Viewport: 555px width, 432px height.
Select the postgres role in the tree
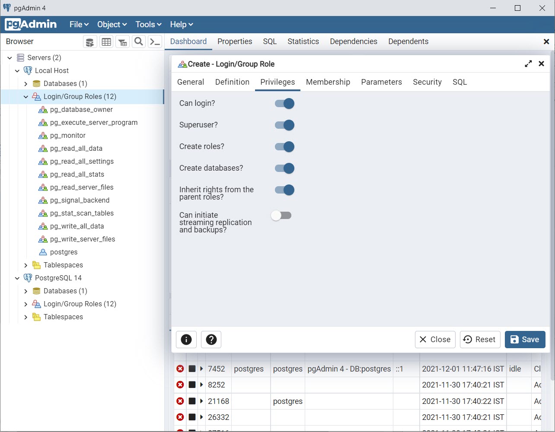point(64,252)
